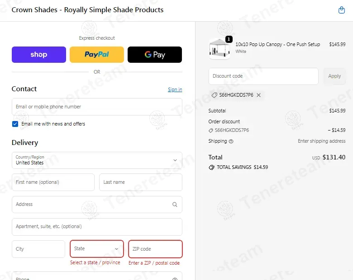The width and height of the screenshot is (353, 280).
Task: Click the address search magnifier icon
Action: [175, 205]
